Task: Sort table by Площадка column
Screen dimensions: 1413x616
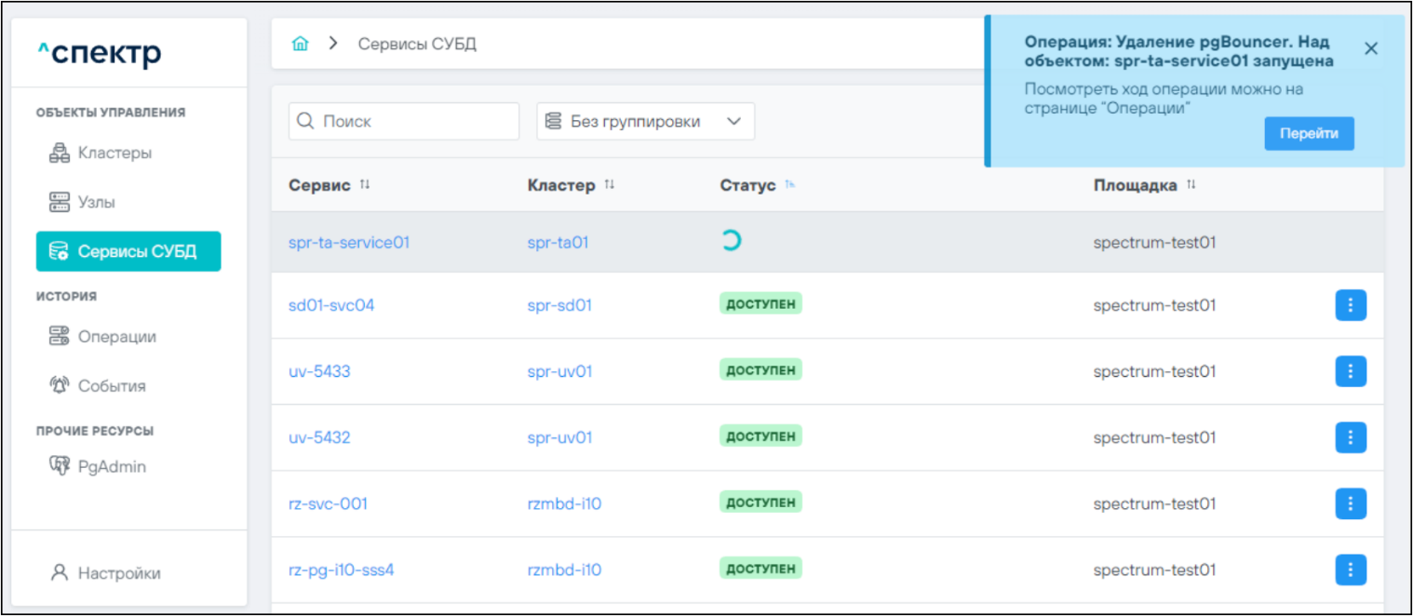Action: tap(1191, 185)
